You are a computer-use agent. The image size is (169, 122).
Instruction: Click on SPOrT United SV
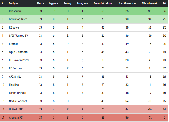pyautogui.click(x=18, y=36)
